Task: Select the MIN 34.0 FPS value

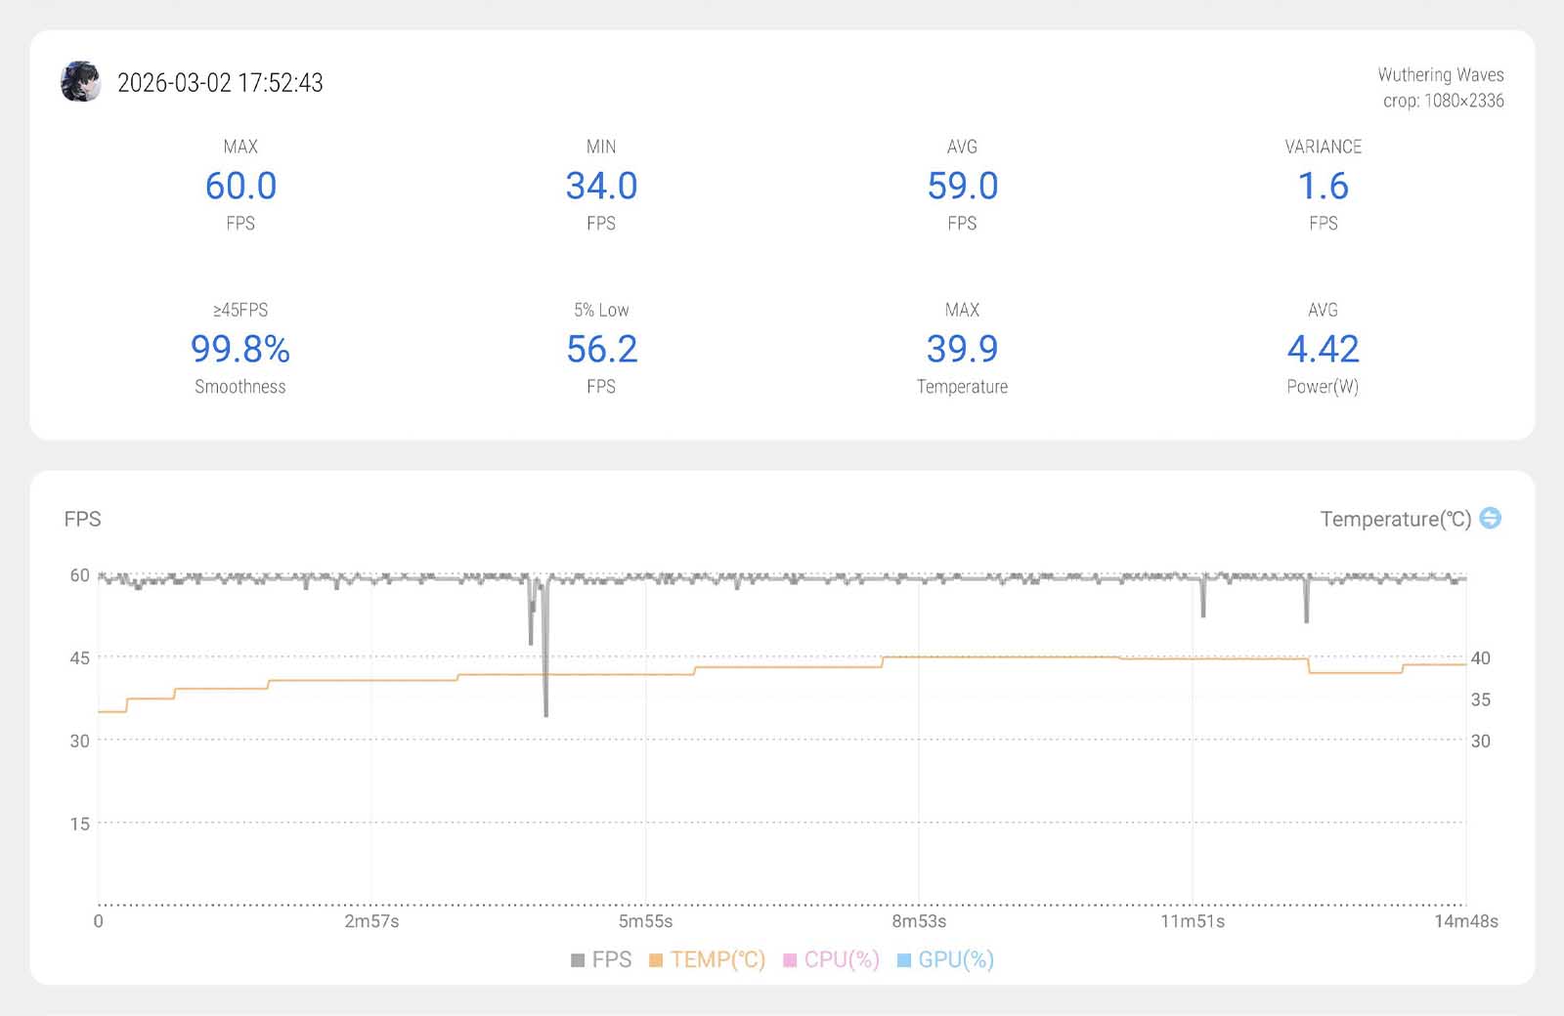Action: (601, 186)
